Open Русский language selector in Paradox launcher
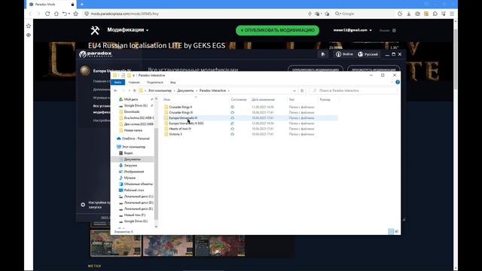The width and height of the screenshot is (482, 271). pos(368,54)
